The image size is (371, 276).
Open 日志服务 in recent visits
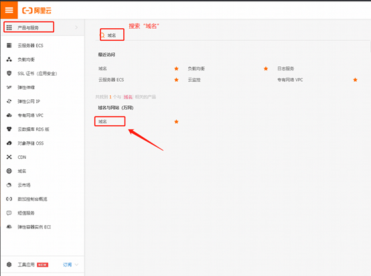click(285, 68)
